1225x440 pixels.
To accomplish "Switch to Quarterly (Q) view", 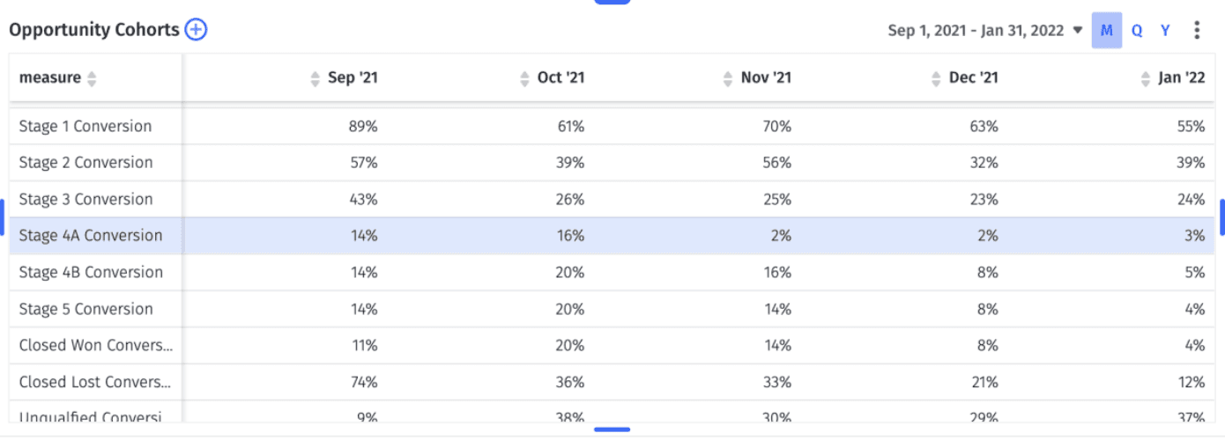I will tap(1137, 31).
